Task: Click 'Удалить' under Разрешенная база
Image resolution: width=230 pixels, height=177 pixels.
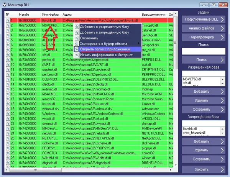Action: pyautogui.click(x=204, y=101)
